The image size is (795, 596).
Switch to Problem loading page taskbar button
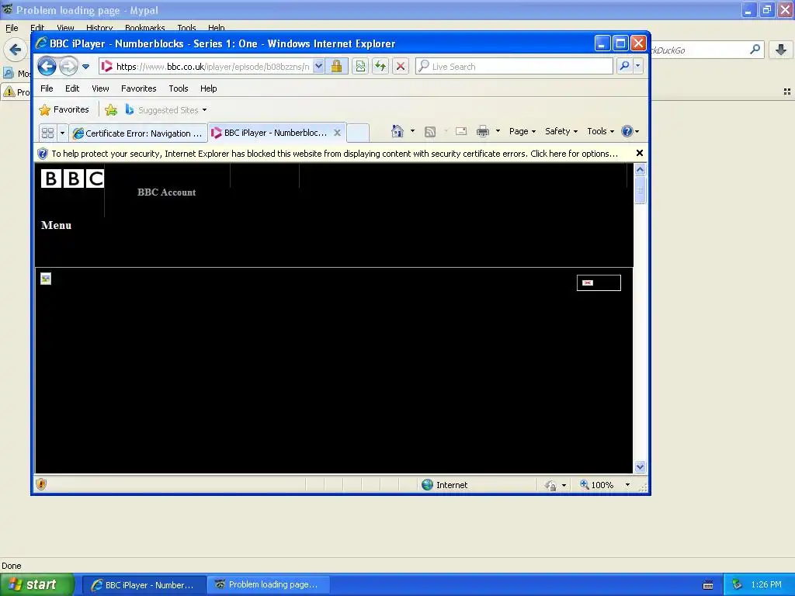pos(268,584)
